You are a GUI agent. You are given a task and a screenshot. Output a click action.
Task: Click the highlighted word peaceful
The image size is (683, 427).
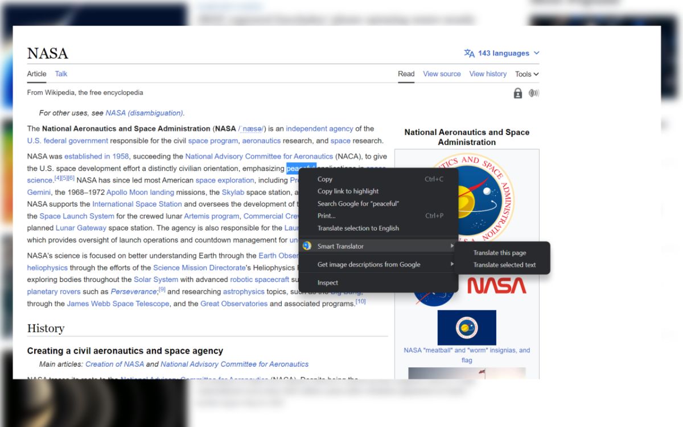(301, 169)
